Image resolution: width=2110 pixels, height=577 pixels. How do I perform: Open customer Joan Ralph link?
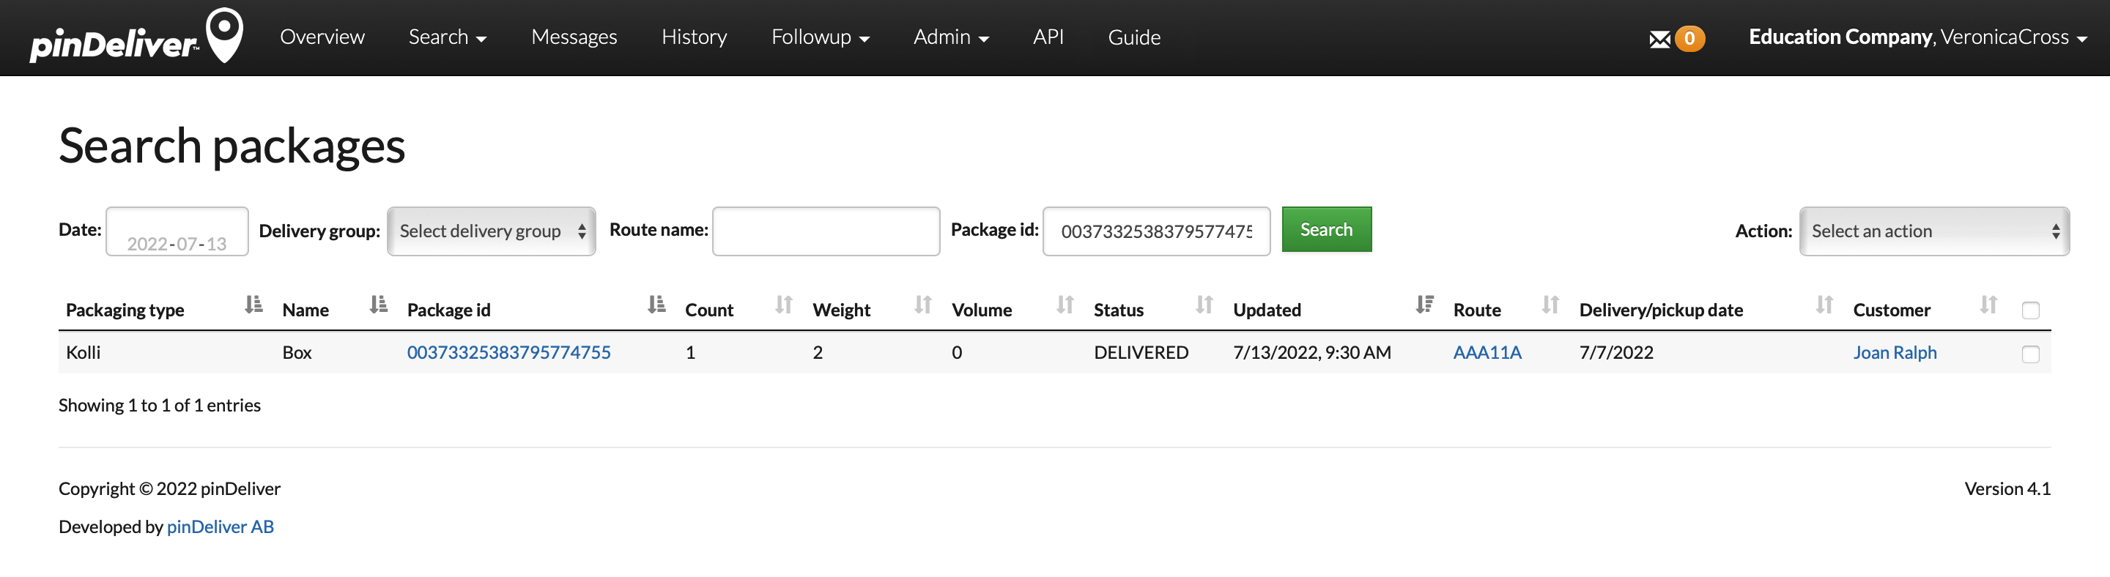(1895, 352)
